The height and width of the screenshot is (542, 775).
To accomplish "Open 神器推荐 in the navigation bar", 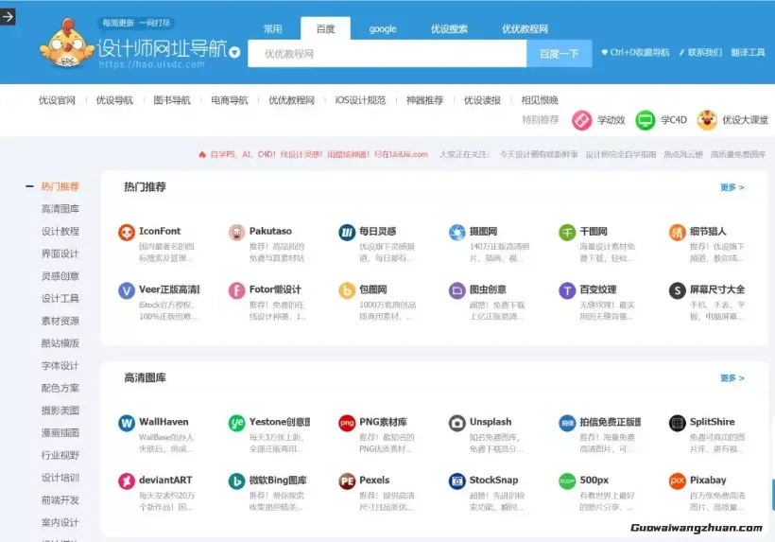I will tap(424, 100).
